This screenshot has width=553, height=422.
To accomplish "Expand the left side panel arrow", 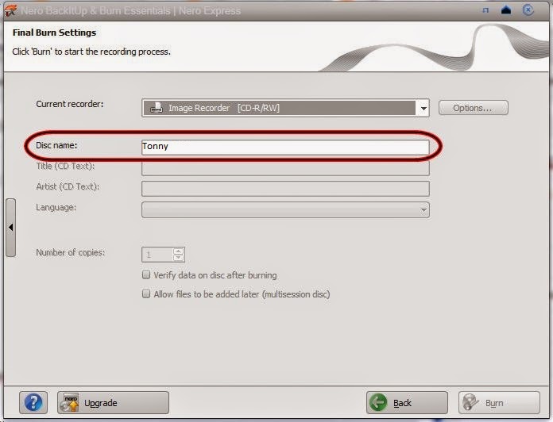I will (x=10, y=228).
